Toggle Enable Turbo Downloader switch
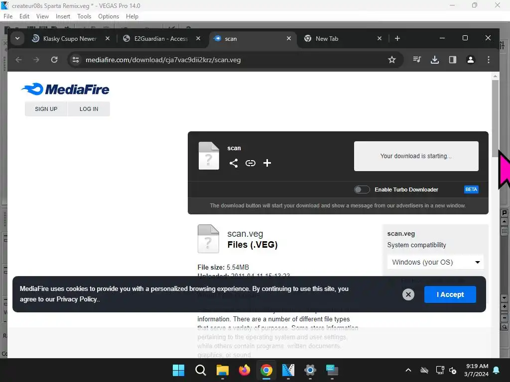 pyautogui.click(x=362, y=190)
